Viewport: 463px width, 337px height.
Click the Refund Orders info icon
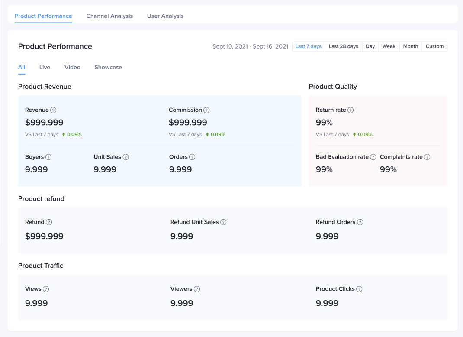pos(360,222)
